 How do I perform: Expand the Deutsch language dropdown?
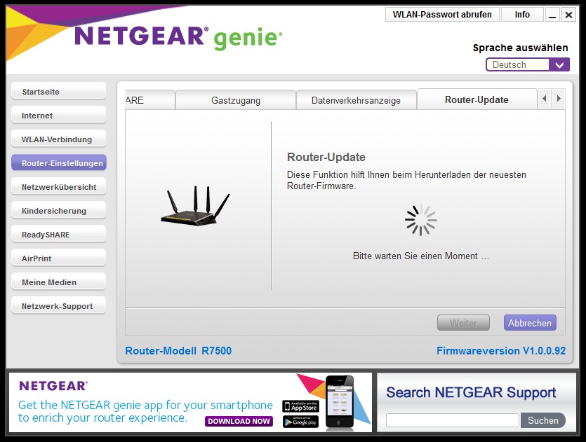point(528,64)
